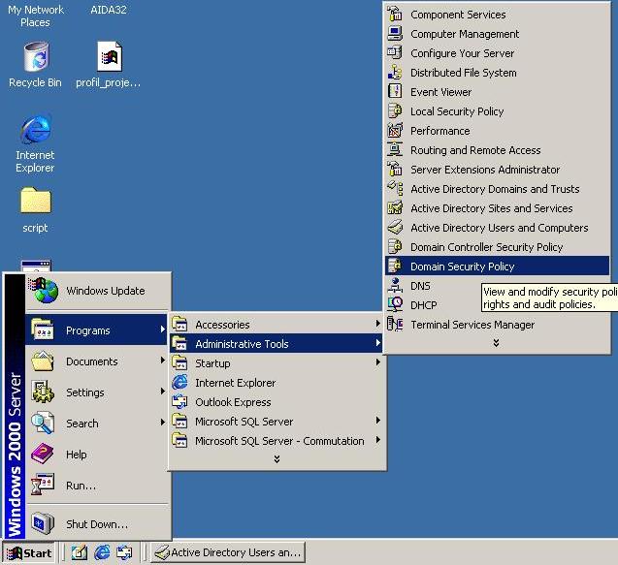The height and width of the screenshot is (565, 618).
Task: Click the Search item icon in Start menu
Action: (x=43, y=423)
